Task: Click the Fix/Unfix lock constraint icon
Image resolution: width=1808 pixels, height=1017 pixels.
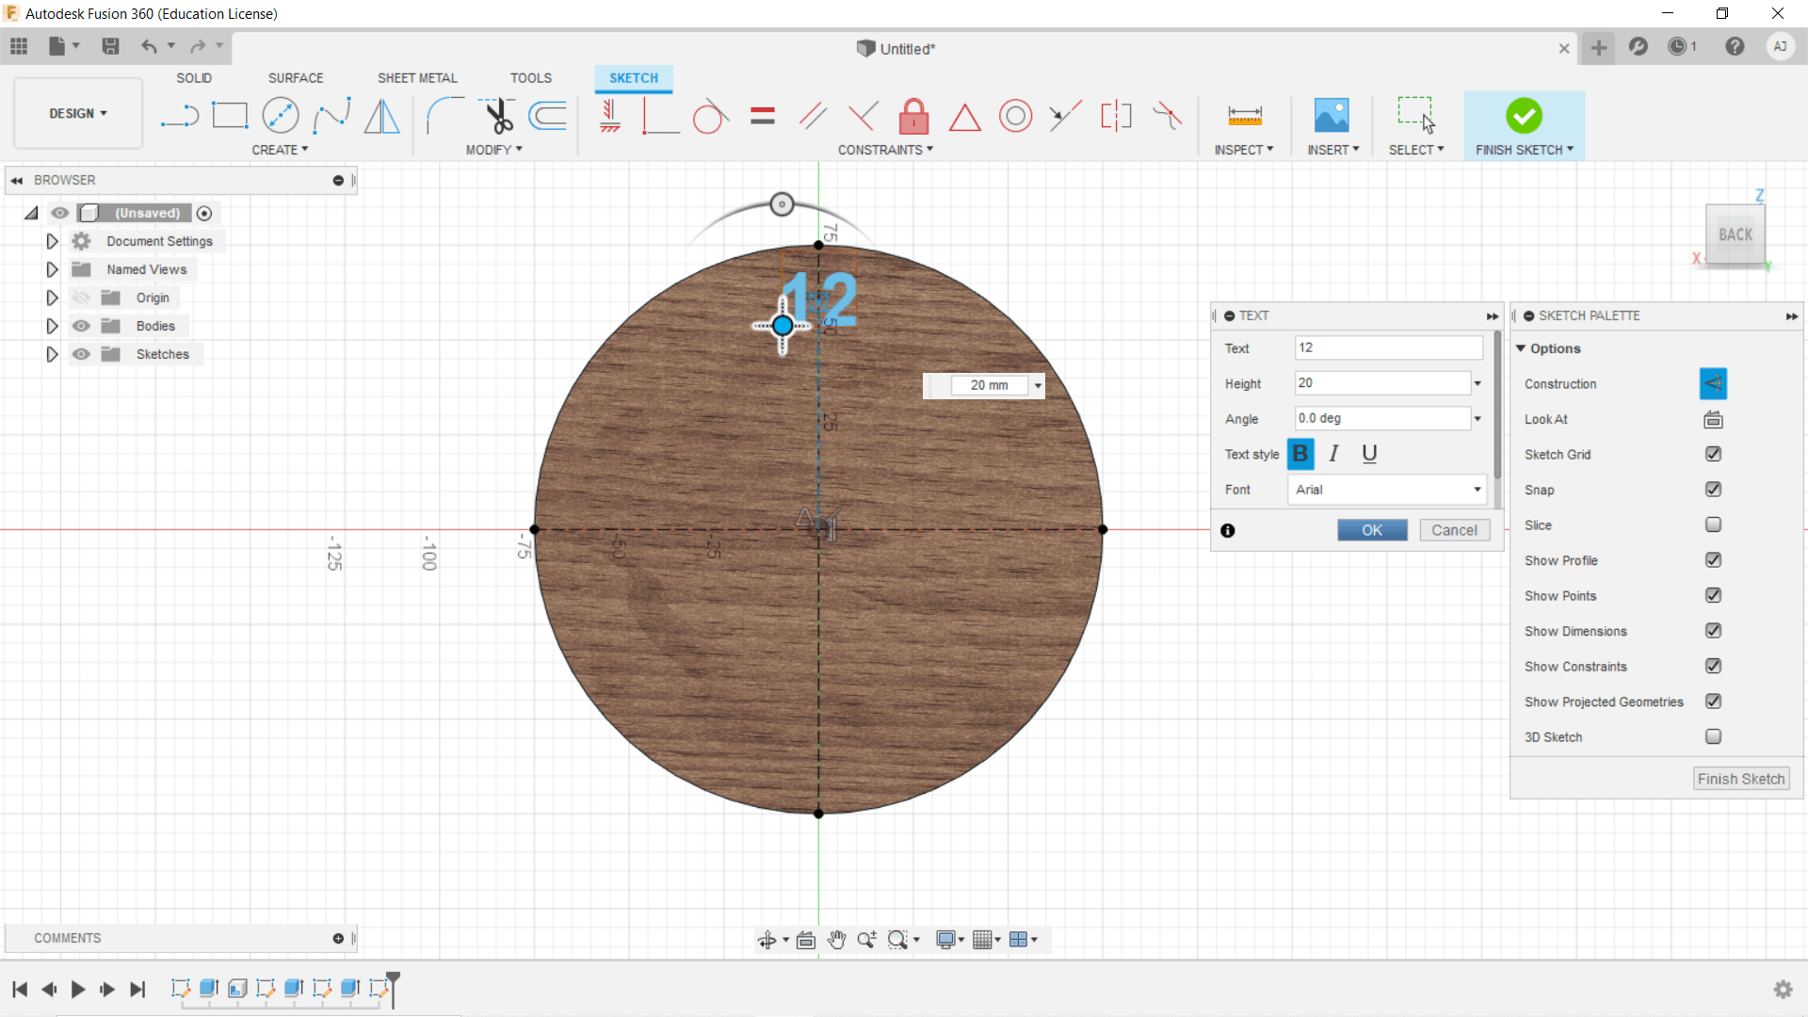Action: tap(913, 116)
